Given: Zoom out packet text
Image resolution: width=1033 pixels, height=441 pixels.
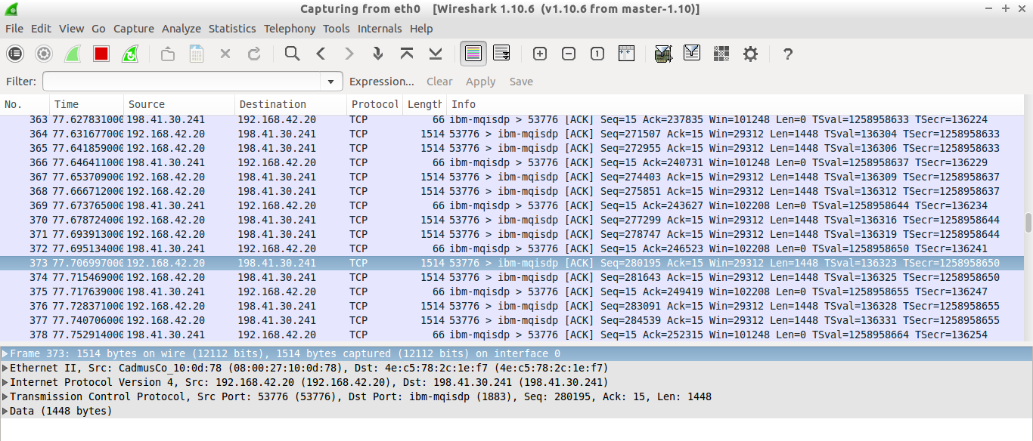Looking at the screenshot, I should pyautogui.click(x=569, y=54).
